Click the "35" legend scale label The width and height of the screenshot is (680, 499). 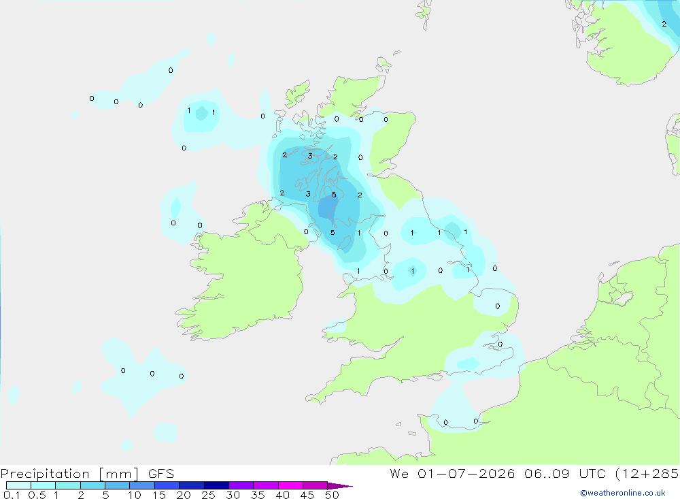258,495
